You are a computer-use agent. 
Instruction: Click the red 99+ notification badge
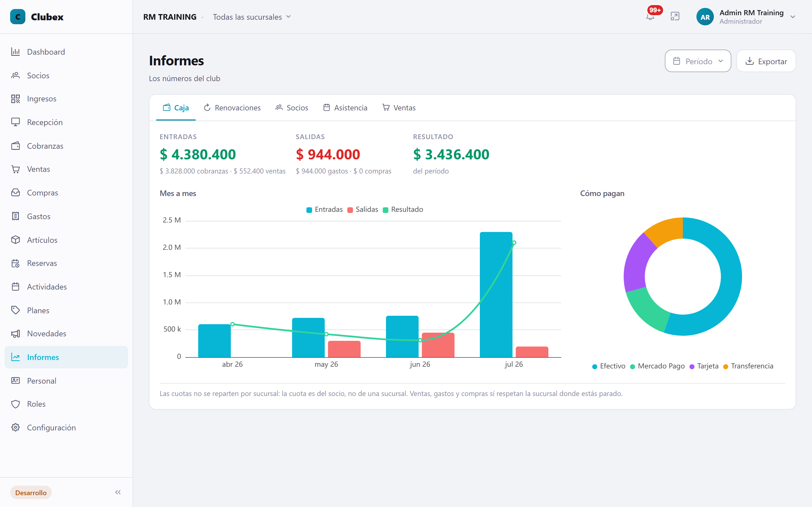click(x=655, y=10)
